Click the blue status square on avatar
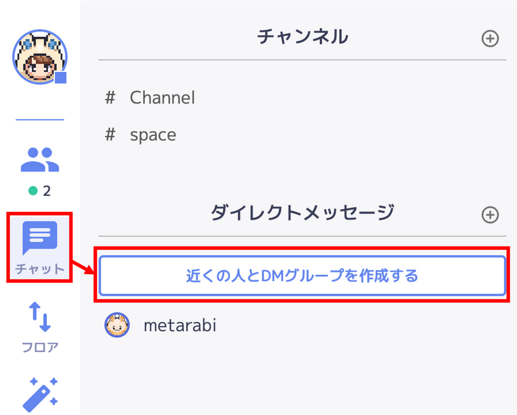The width and height of the screenshot is (517, 415). (60, 78)
